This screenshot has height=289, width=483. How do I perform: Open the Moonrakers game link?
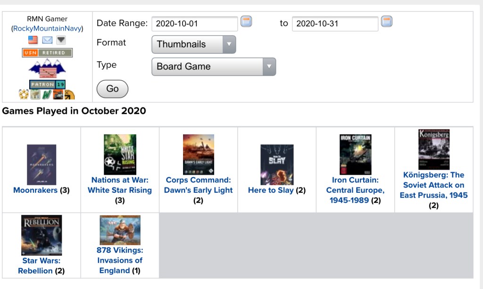35,190
